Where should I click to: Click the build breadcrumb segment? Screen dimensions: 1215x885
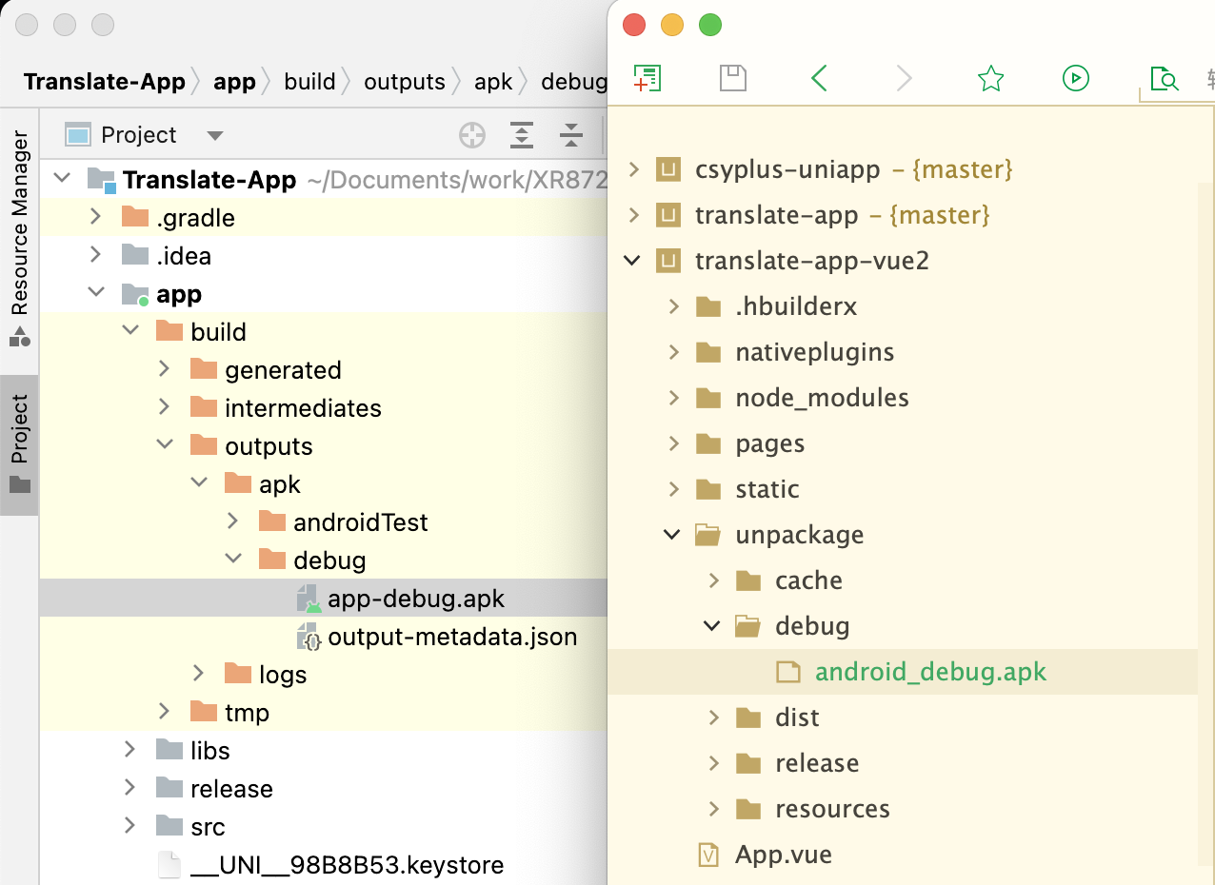309,82
